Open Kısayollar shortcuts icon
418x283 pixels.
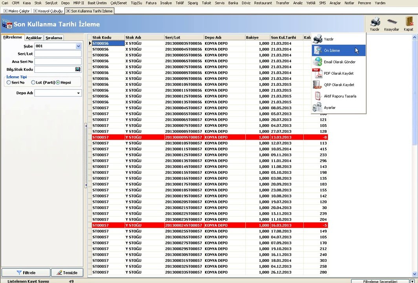click(392, 21)
